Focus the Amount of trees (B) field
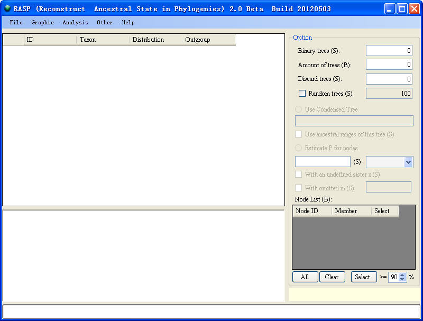423x321 pixels. pyautogui.click(x=389, y=65)
